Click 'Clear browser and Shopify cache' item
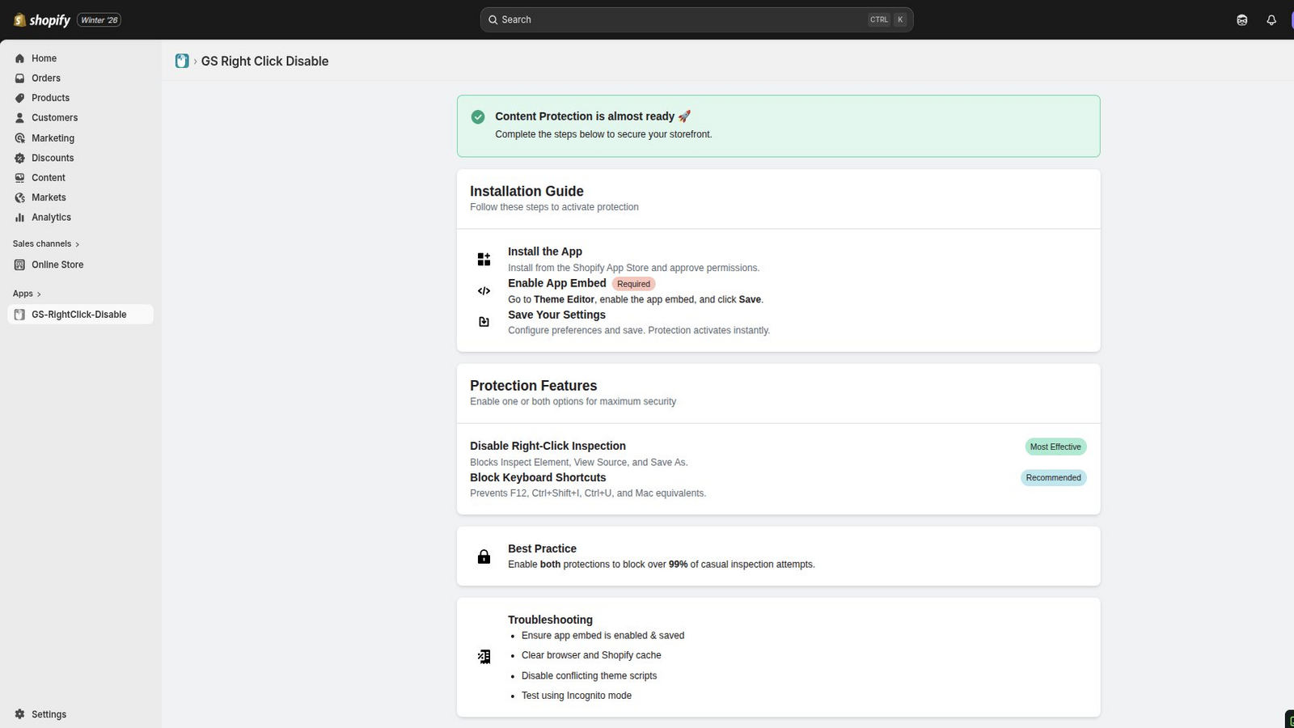Viewport: 1294px width, 728px height. coord(591,655)
